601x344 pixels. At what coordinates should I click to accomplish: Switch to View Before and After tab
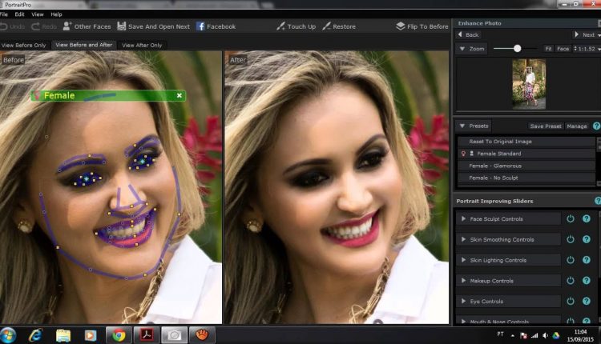(84, 45)
